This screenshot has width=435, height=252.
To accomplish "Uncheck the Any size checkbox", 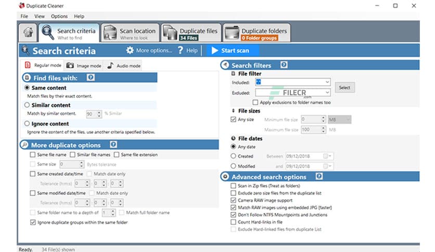I will click(233, 119).
